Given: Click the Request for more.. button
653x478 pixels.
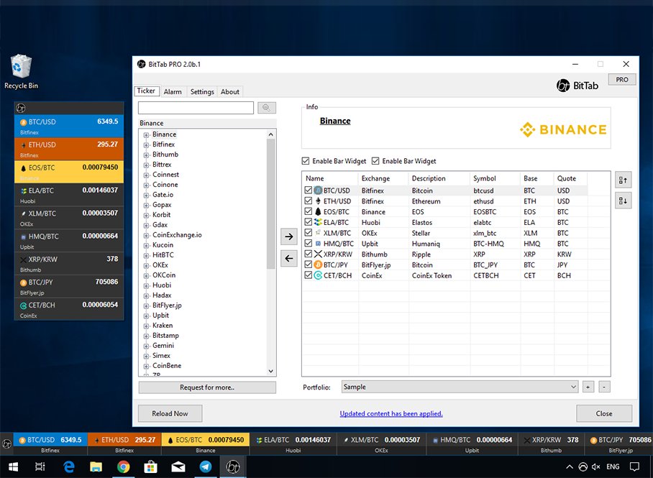Looking at the screenshot, I should 207,387.
